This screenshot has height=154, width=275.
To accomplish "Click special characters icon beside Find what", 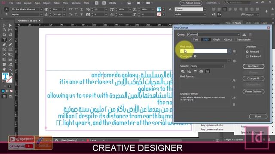I will click(x=235, y=51).
